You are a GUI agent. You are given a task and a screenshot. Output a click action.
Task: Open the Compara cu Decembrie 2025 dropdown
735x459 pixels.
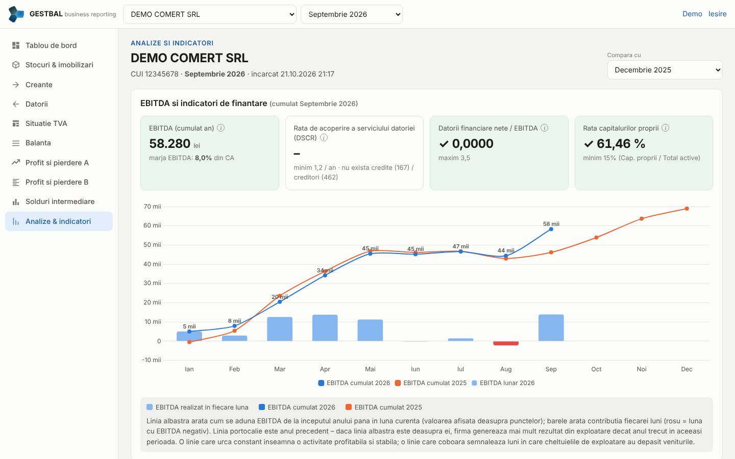[665, 70]
